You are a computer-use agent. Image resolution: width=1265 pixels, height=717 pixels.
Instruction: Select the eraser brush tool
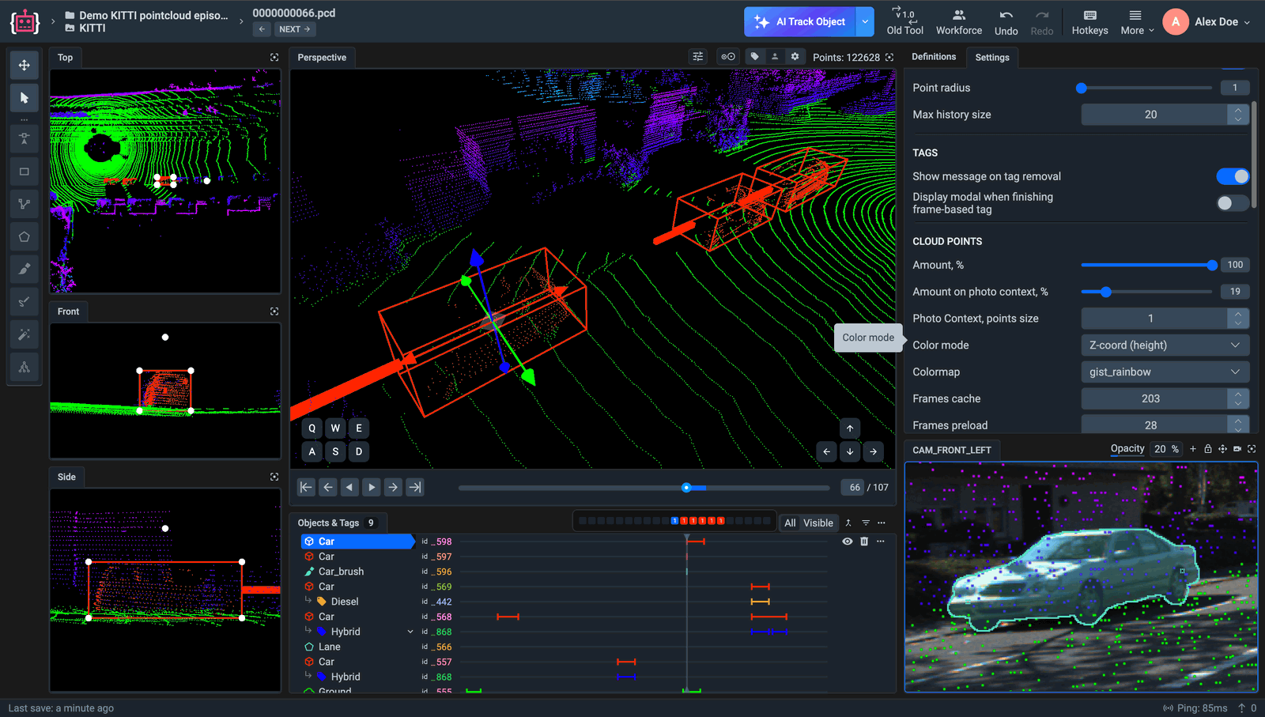[x=25, y=302]
